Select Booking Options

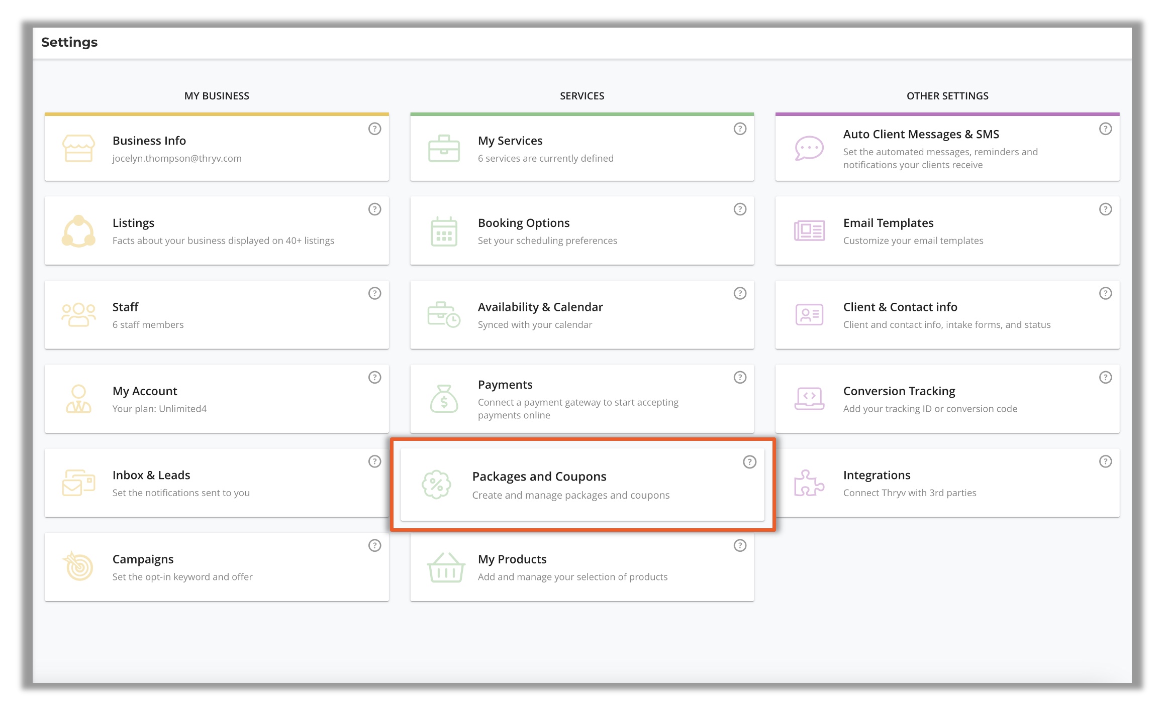(x=582, y=231)
